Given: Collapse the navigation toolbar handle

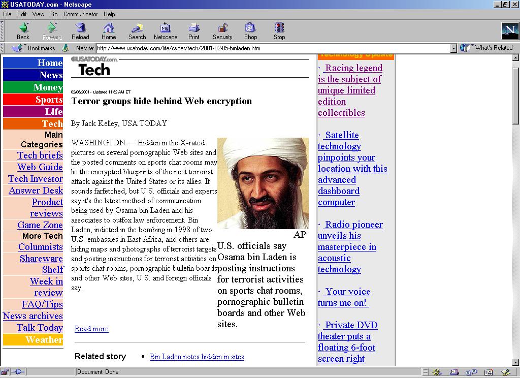Looking at the screenshot, I should coord(2,31).
